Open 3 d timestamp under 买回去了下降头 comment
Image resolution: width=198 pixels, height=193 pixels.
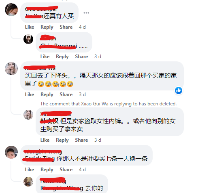(82, 94)
